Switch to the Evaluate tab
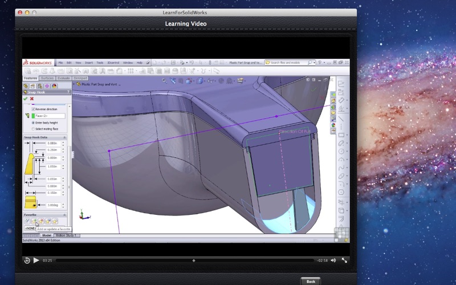The width and height of the screenshot is (456, 285). [x=63, y=78]
